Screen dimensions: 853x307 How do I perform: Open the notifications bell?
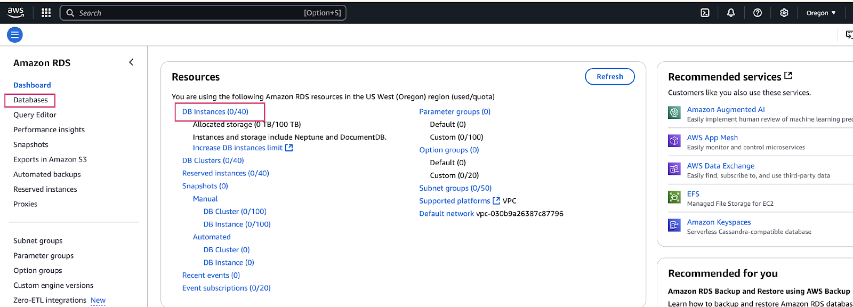click(731, 13)
